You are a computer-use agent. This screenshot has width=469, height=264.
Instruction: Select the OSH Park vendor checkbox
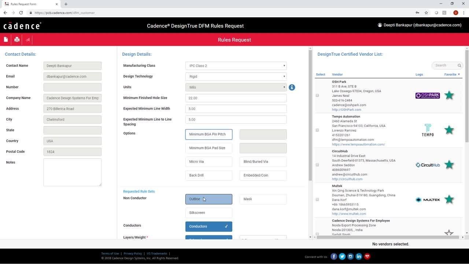(x=317, y=95)
